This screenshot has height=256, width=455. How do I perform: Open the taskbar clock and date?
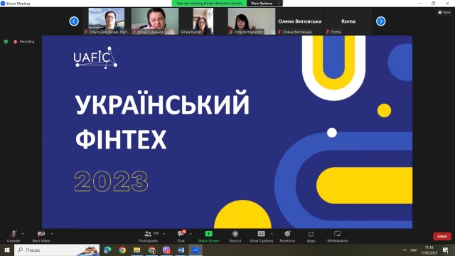[x=429, y=250]
